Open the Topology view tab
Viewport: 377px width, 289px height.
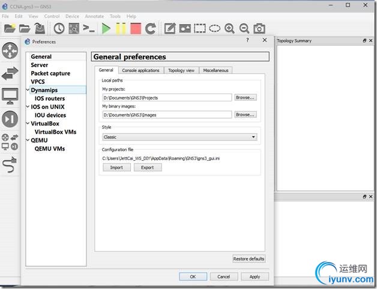pos(181,70)
